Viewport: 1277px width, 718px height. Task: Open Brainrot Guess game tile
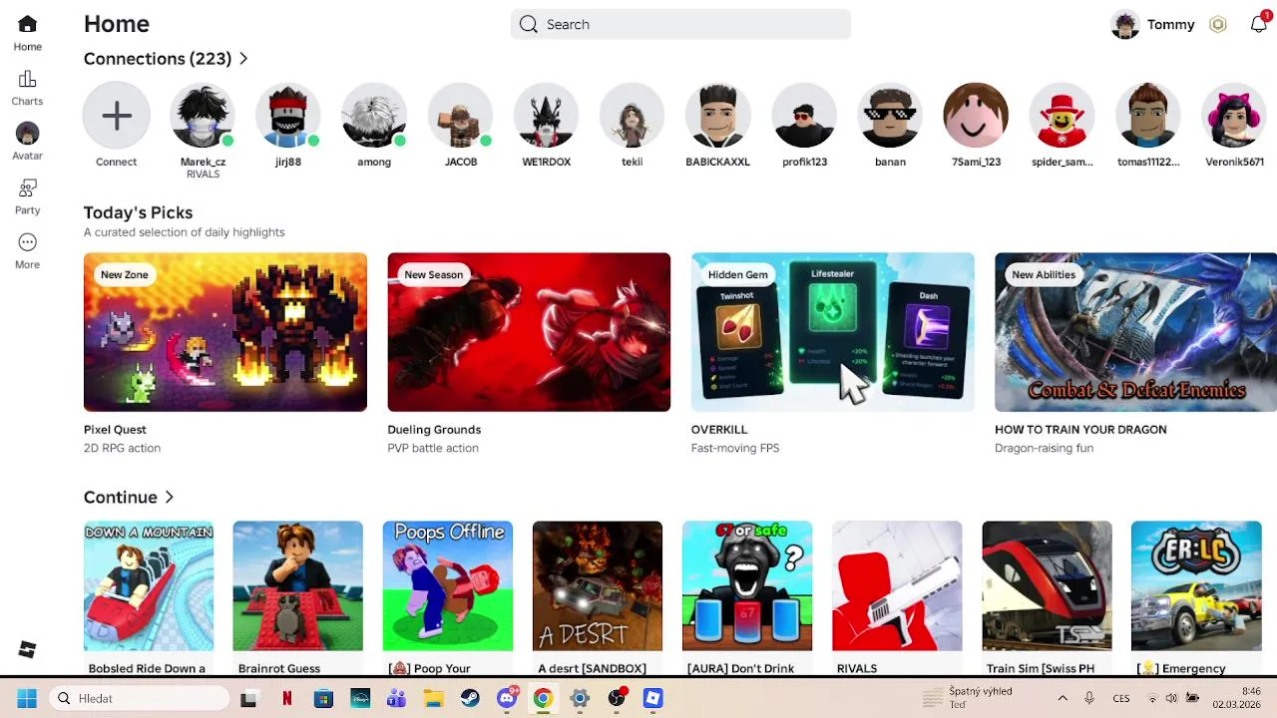pos(298,585)
